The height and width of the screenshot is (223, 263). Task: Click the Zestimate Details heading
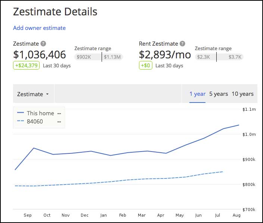[x=55, y=12]
